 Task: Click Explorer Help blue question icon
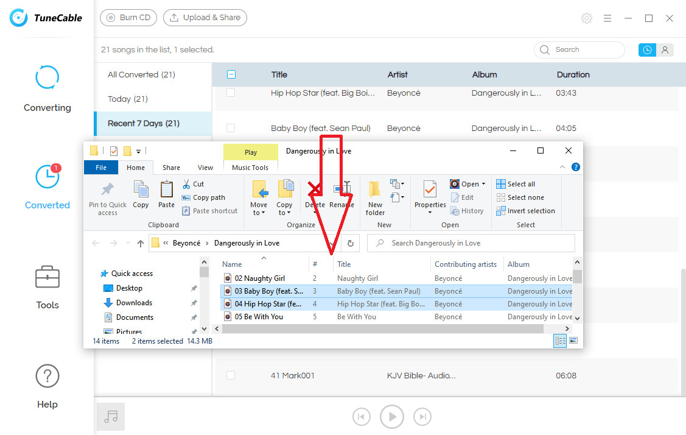tap(576, 167)
